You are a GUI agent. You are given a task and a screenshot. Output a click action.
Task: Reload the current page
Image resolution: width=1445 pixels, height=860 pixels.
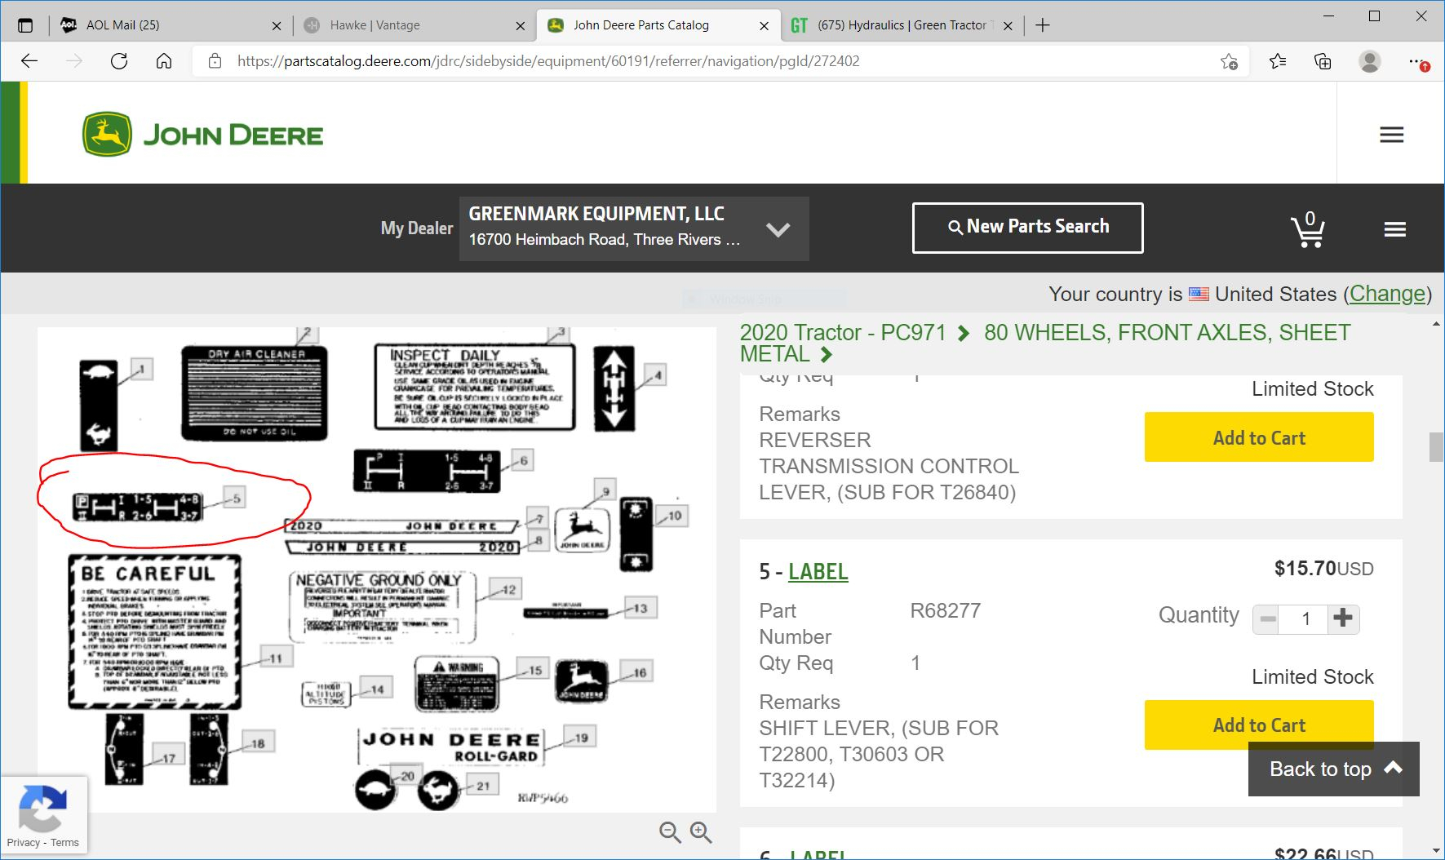tap(119, 61)
